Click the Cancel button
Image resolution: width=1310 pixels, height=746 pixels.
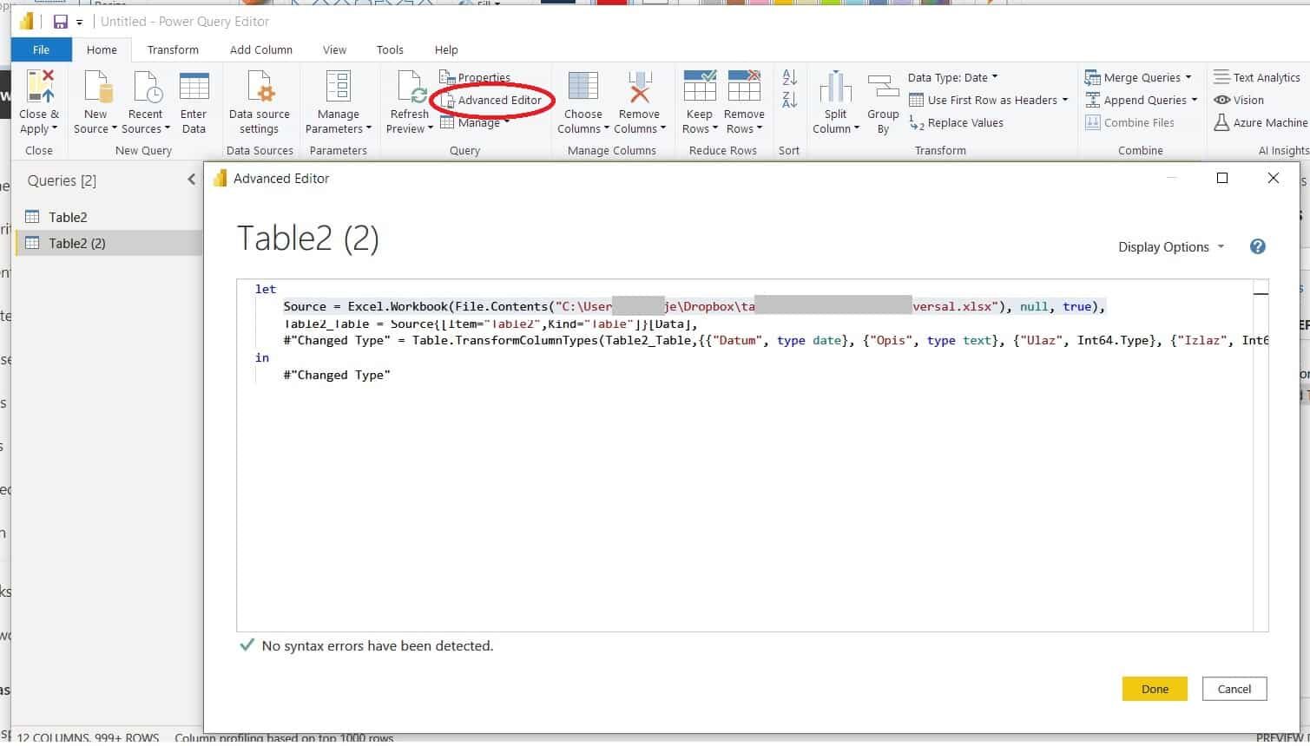[1234, 689]
